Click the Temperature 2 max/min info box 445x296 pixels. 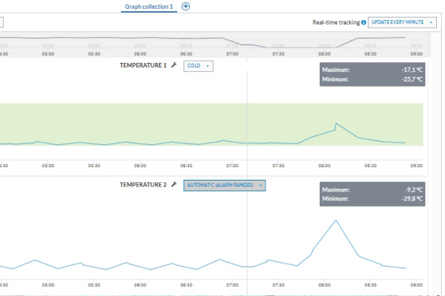(372, 194)
